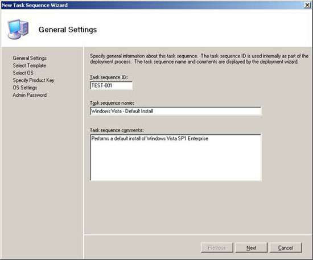Cancel the wizard with Cancel button
The height and width of the screenshot is (260, 313).
pos(286,247)
